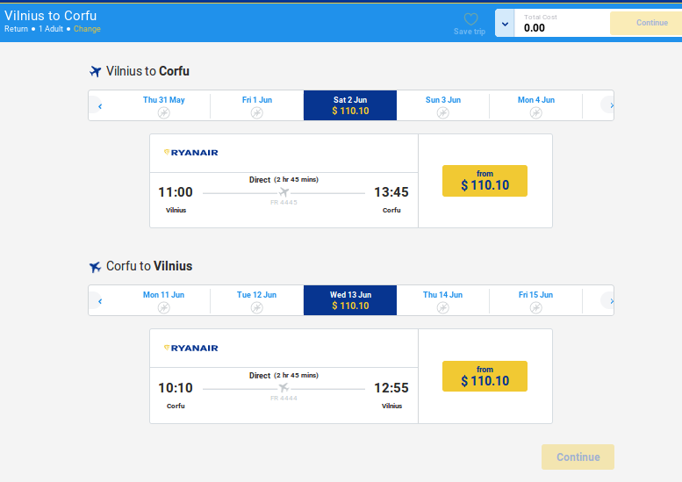Screen dimensions: 682x482
Task: Click the no-flight icon under Thu 31 May
Action: 164,112
